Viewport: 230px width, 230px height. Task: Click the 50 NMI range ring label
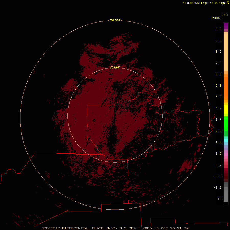click(115, 67)
